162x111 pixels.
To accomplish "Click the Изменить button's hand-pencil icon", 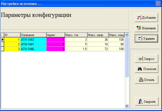I will [x=139, y=28].
